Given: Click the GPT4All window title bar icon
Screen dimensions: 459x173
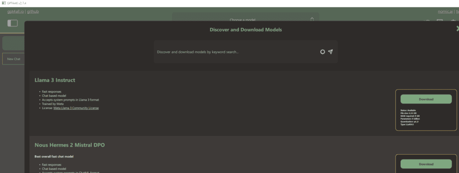Looking at the screenshot, I should coord(4,3).
